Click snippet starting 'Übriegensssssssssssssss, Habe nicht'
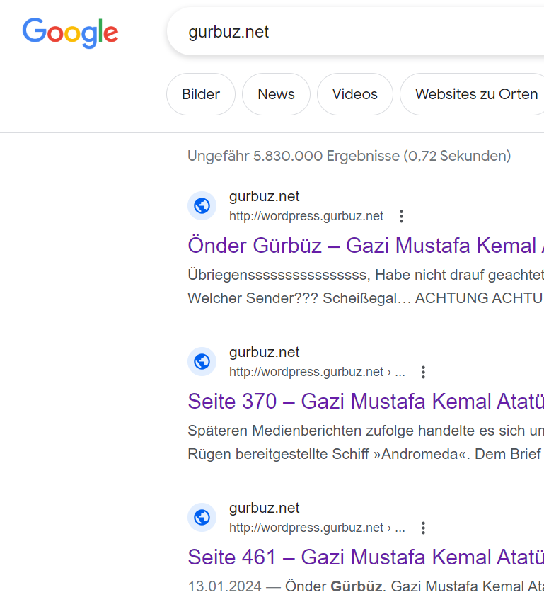 [366, 275]
